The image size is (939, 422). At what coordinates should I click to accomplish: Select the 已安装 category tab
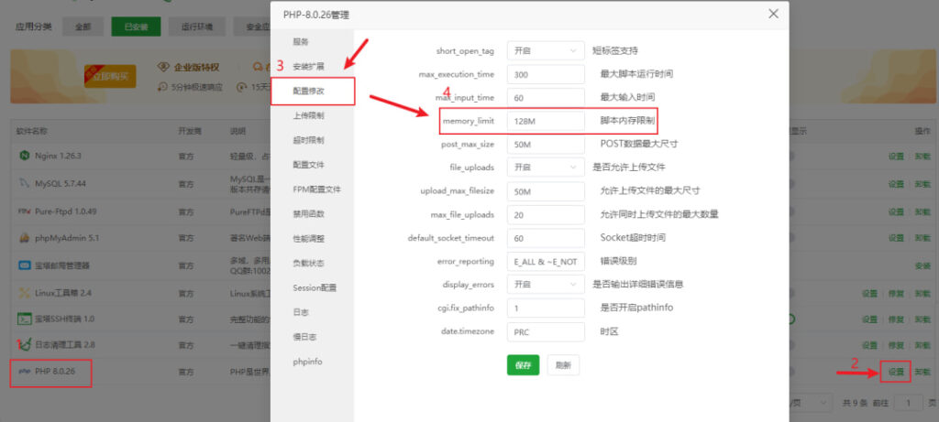pyautogui.click(x=136, y=27)
